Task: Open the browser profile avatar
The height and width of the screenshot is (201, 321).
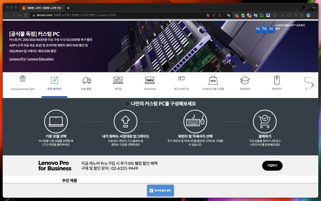Action: 308,15
